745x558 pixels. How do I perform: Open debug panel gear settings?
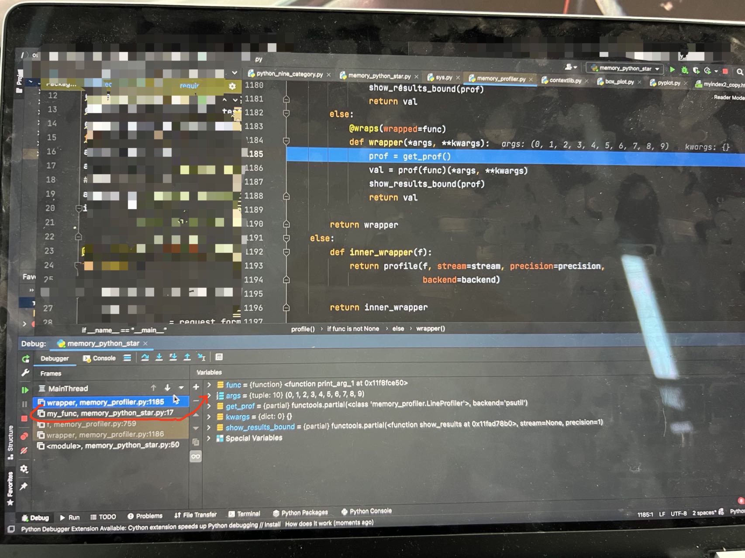pos(24,469)
